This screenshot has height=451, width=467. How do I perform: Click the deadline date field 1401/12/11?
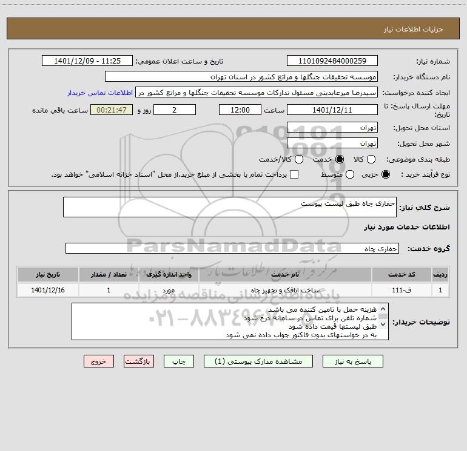(332, 110)
